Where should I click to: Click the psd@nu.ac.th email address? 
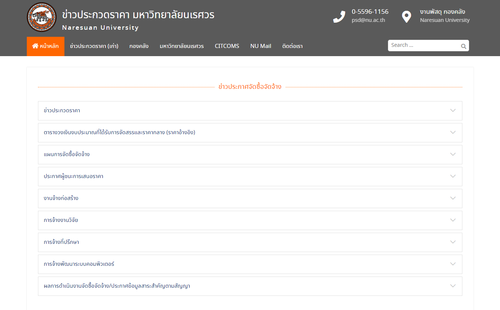click(x=368, y=20)
